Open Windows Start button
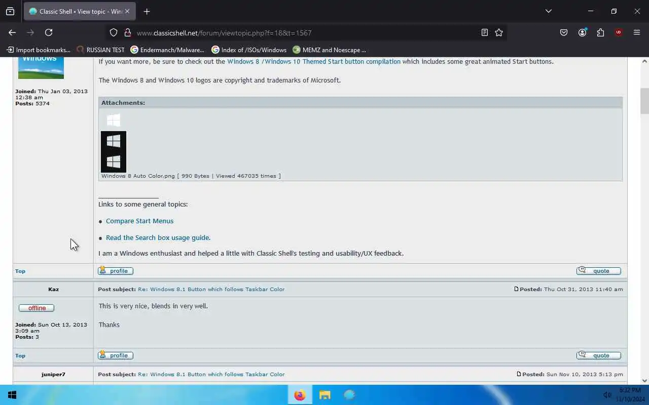 (12, 395)
